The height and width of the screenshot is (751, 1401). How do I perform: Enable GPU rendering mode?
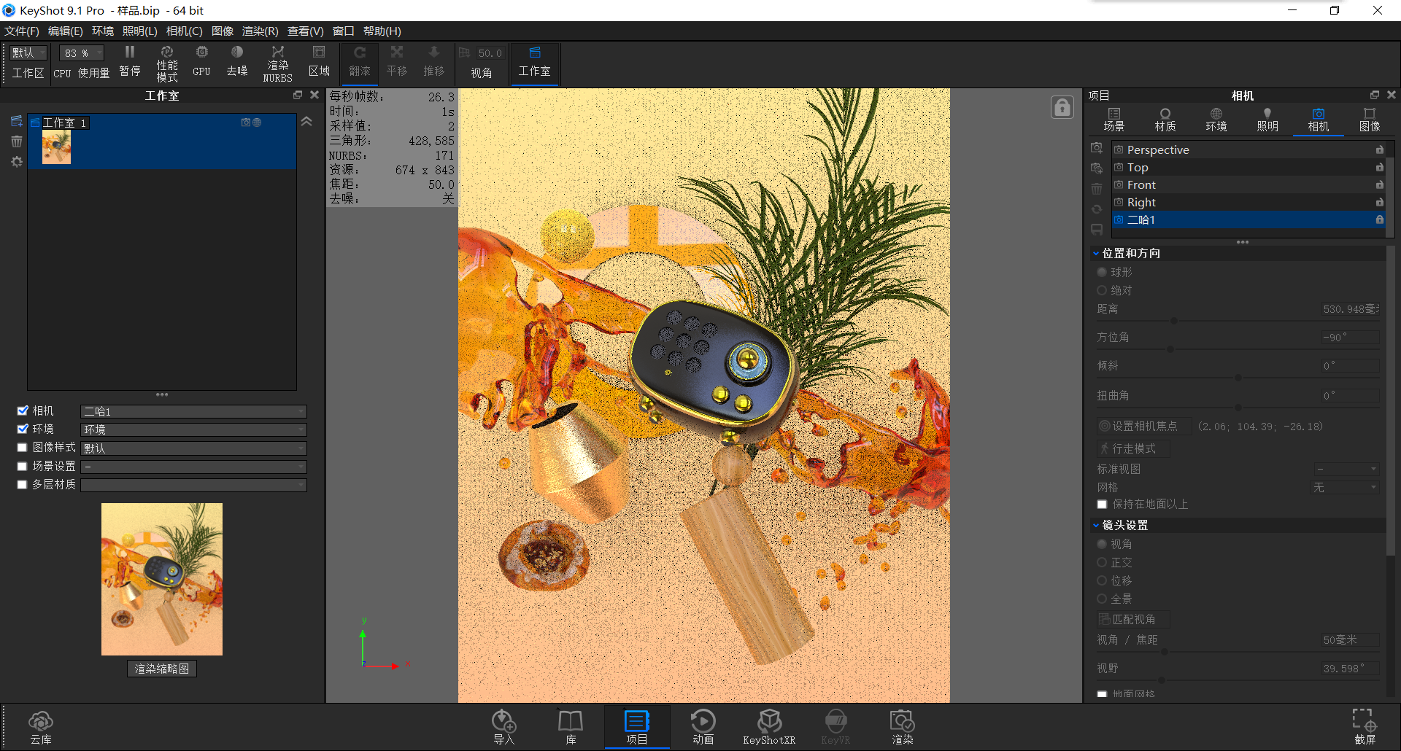[201, 61]
